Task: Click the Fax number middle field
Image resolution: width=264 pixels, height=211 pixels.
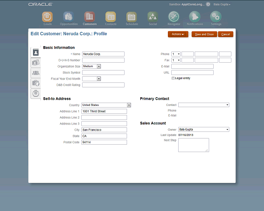Action: pyautogui.click(x=206, y=60)
